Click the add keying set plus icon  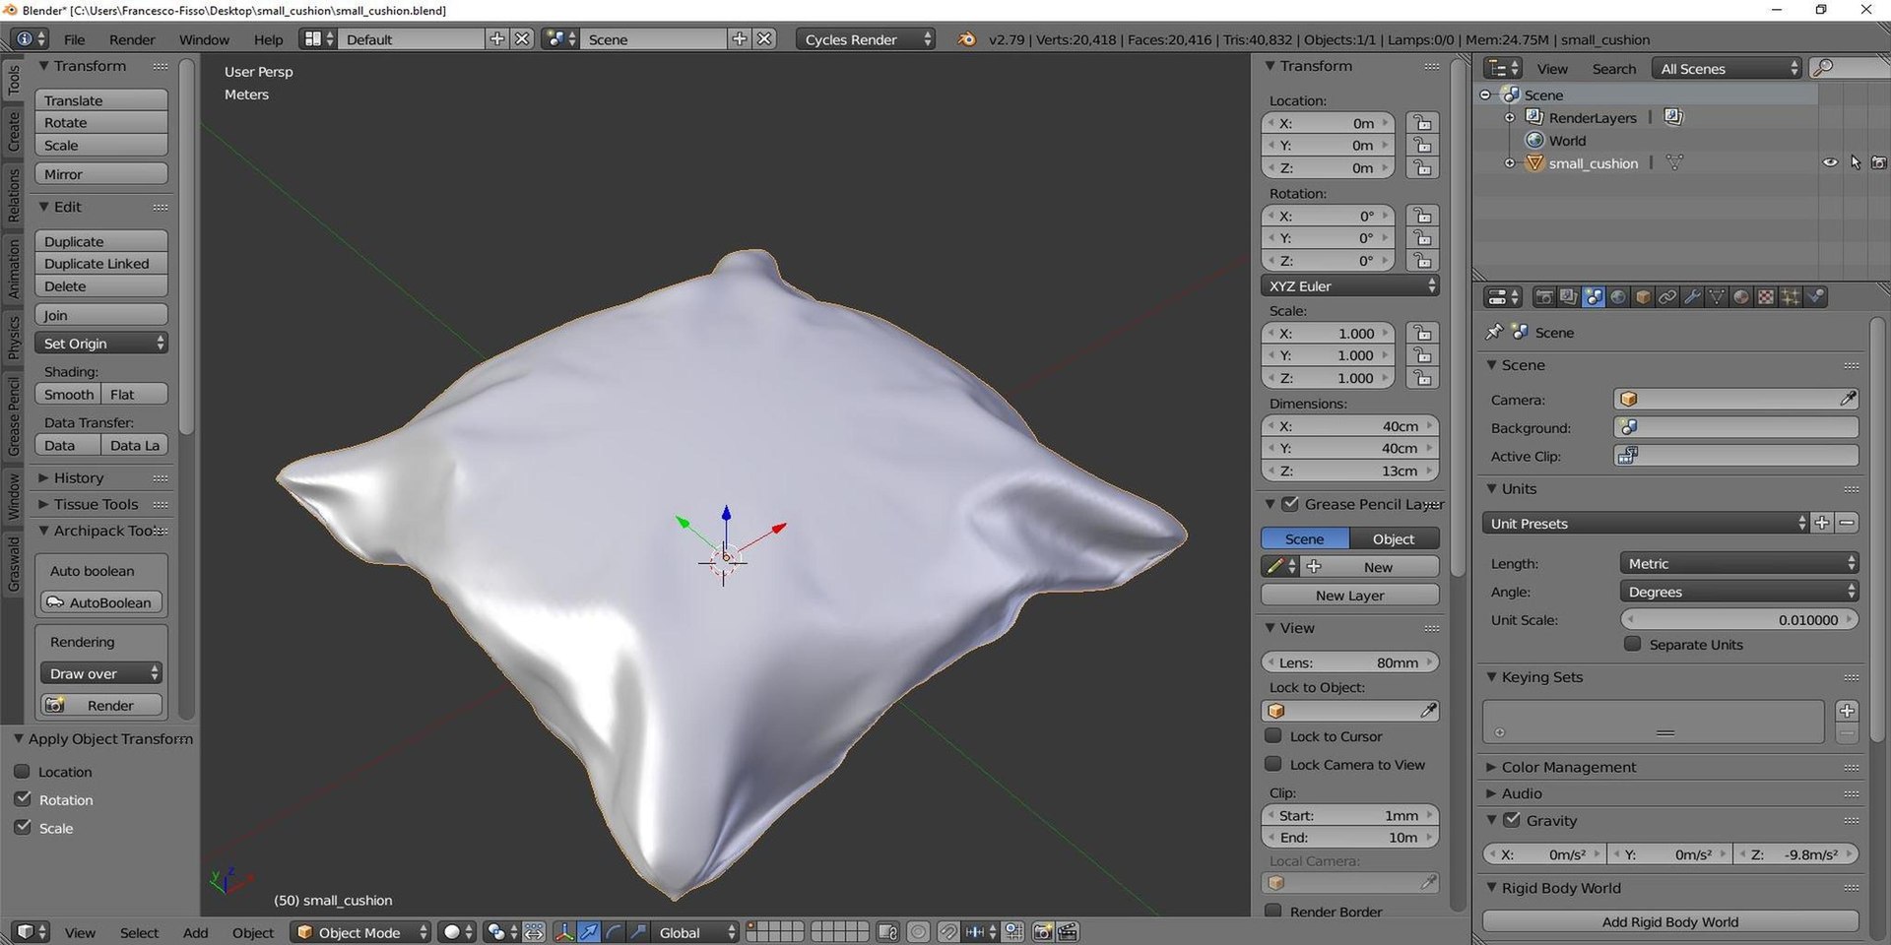(1847, 711)
